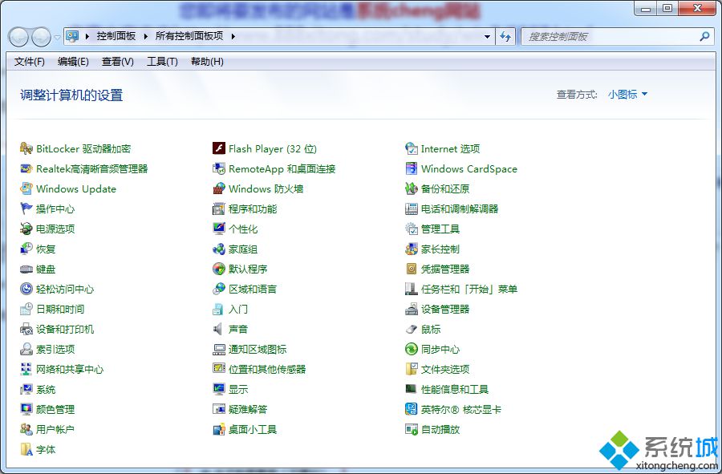Open the 索引选项 link
The height and width of the screenshot is (474, 722).
(x=55, y=350)
